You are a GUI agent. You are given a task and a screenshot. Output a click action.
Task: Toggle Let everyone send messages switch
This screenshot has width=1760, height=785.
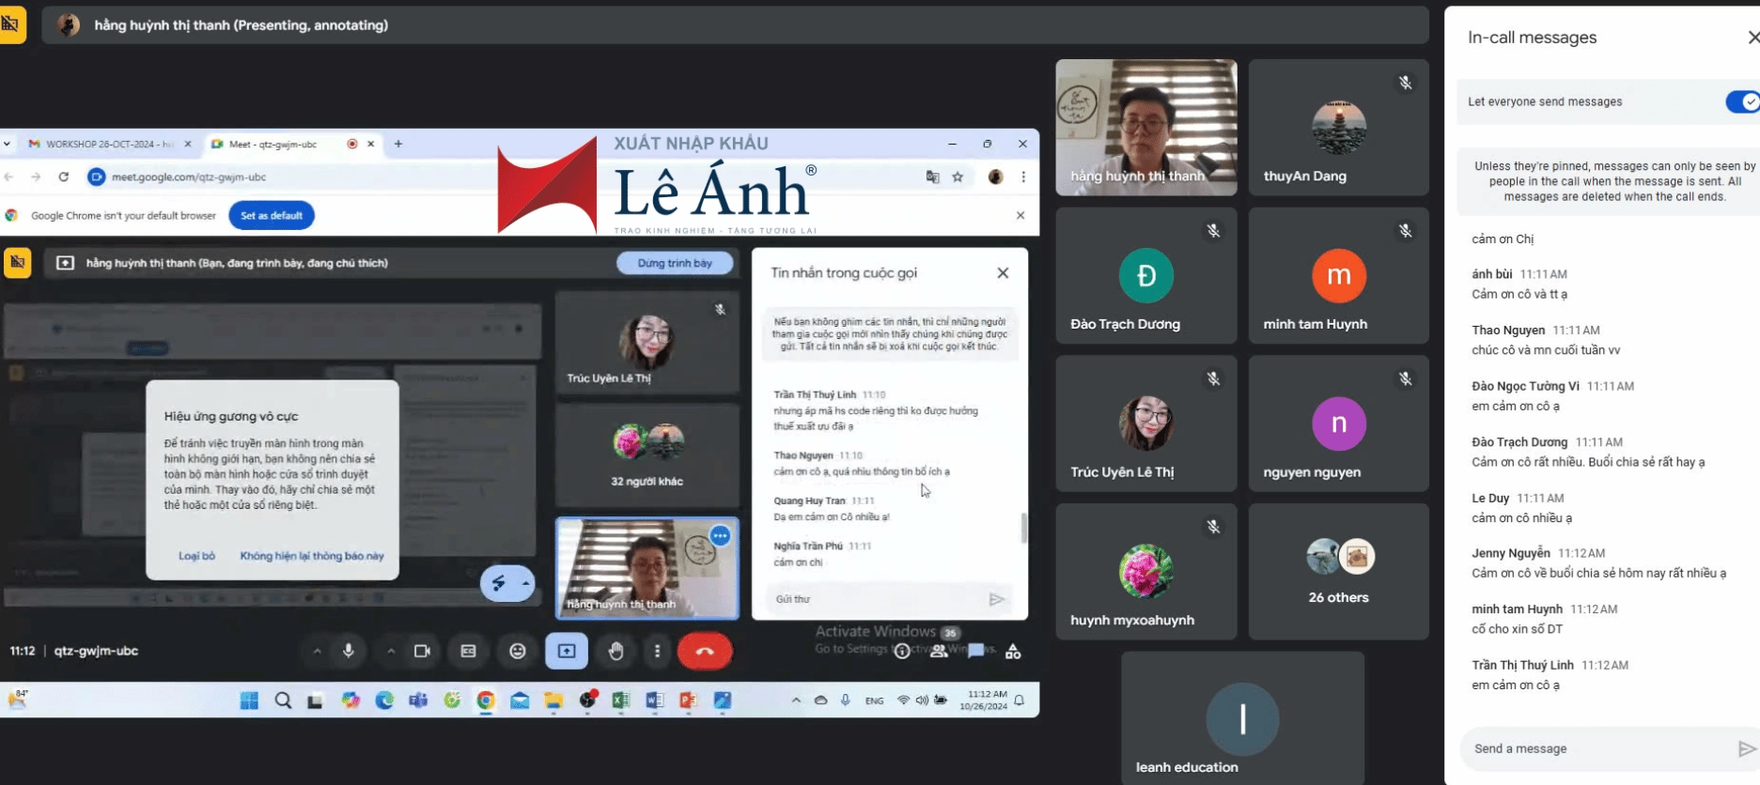pos(1741,101)
